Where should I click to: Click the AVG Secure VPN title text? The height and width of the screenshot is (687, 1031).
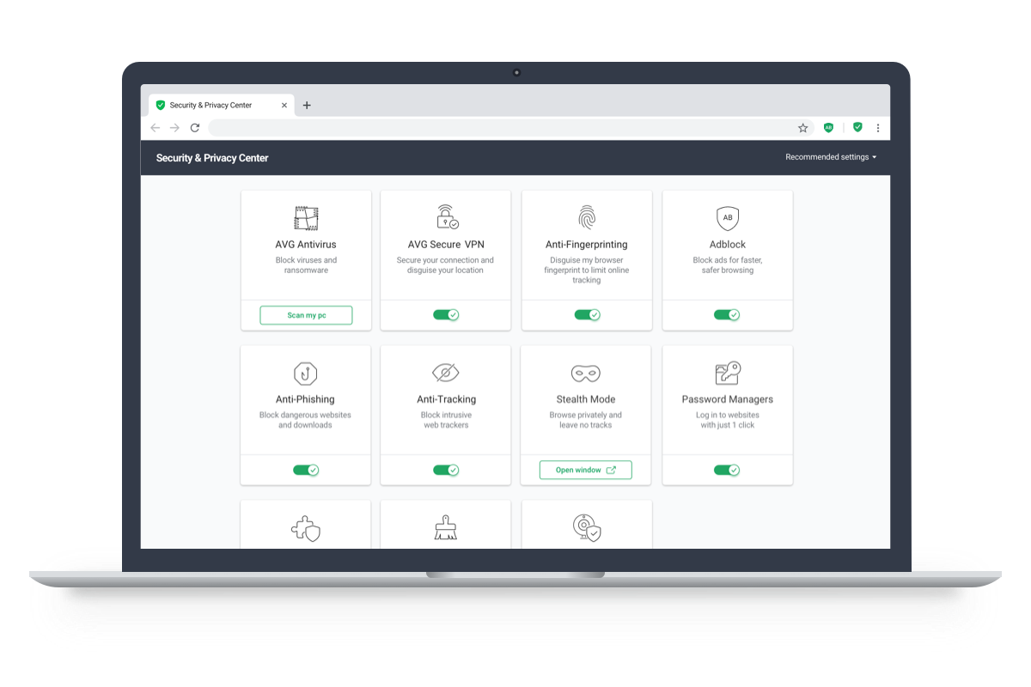[446, 245]
